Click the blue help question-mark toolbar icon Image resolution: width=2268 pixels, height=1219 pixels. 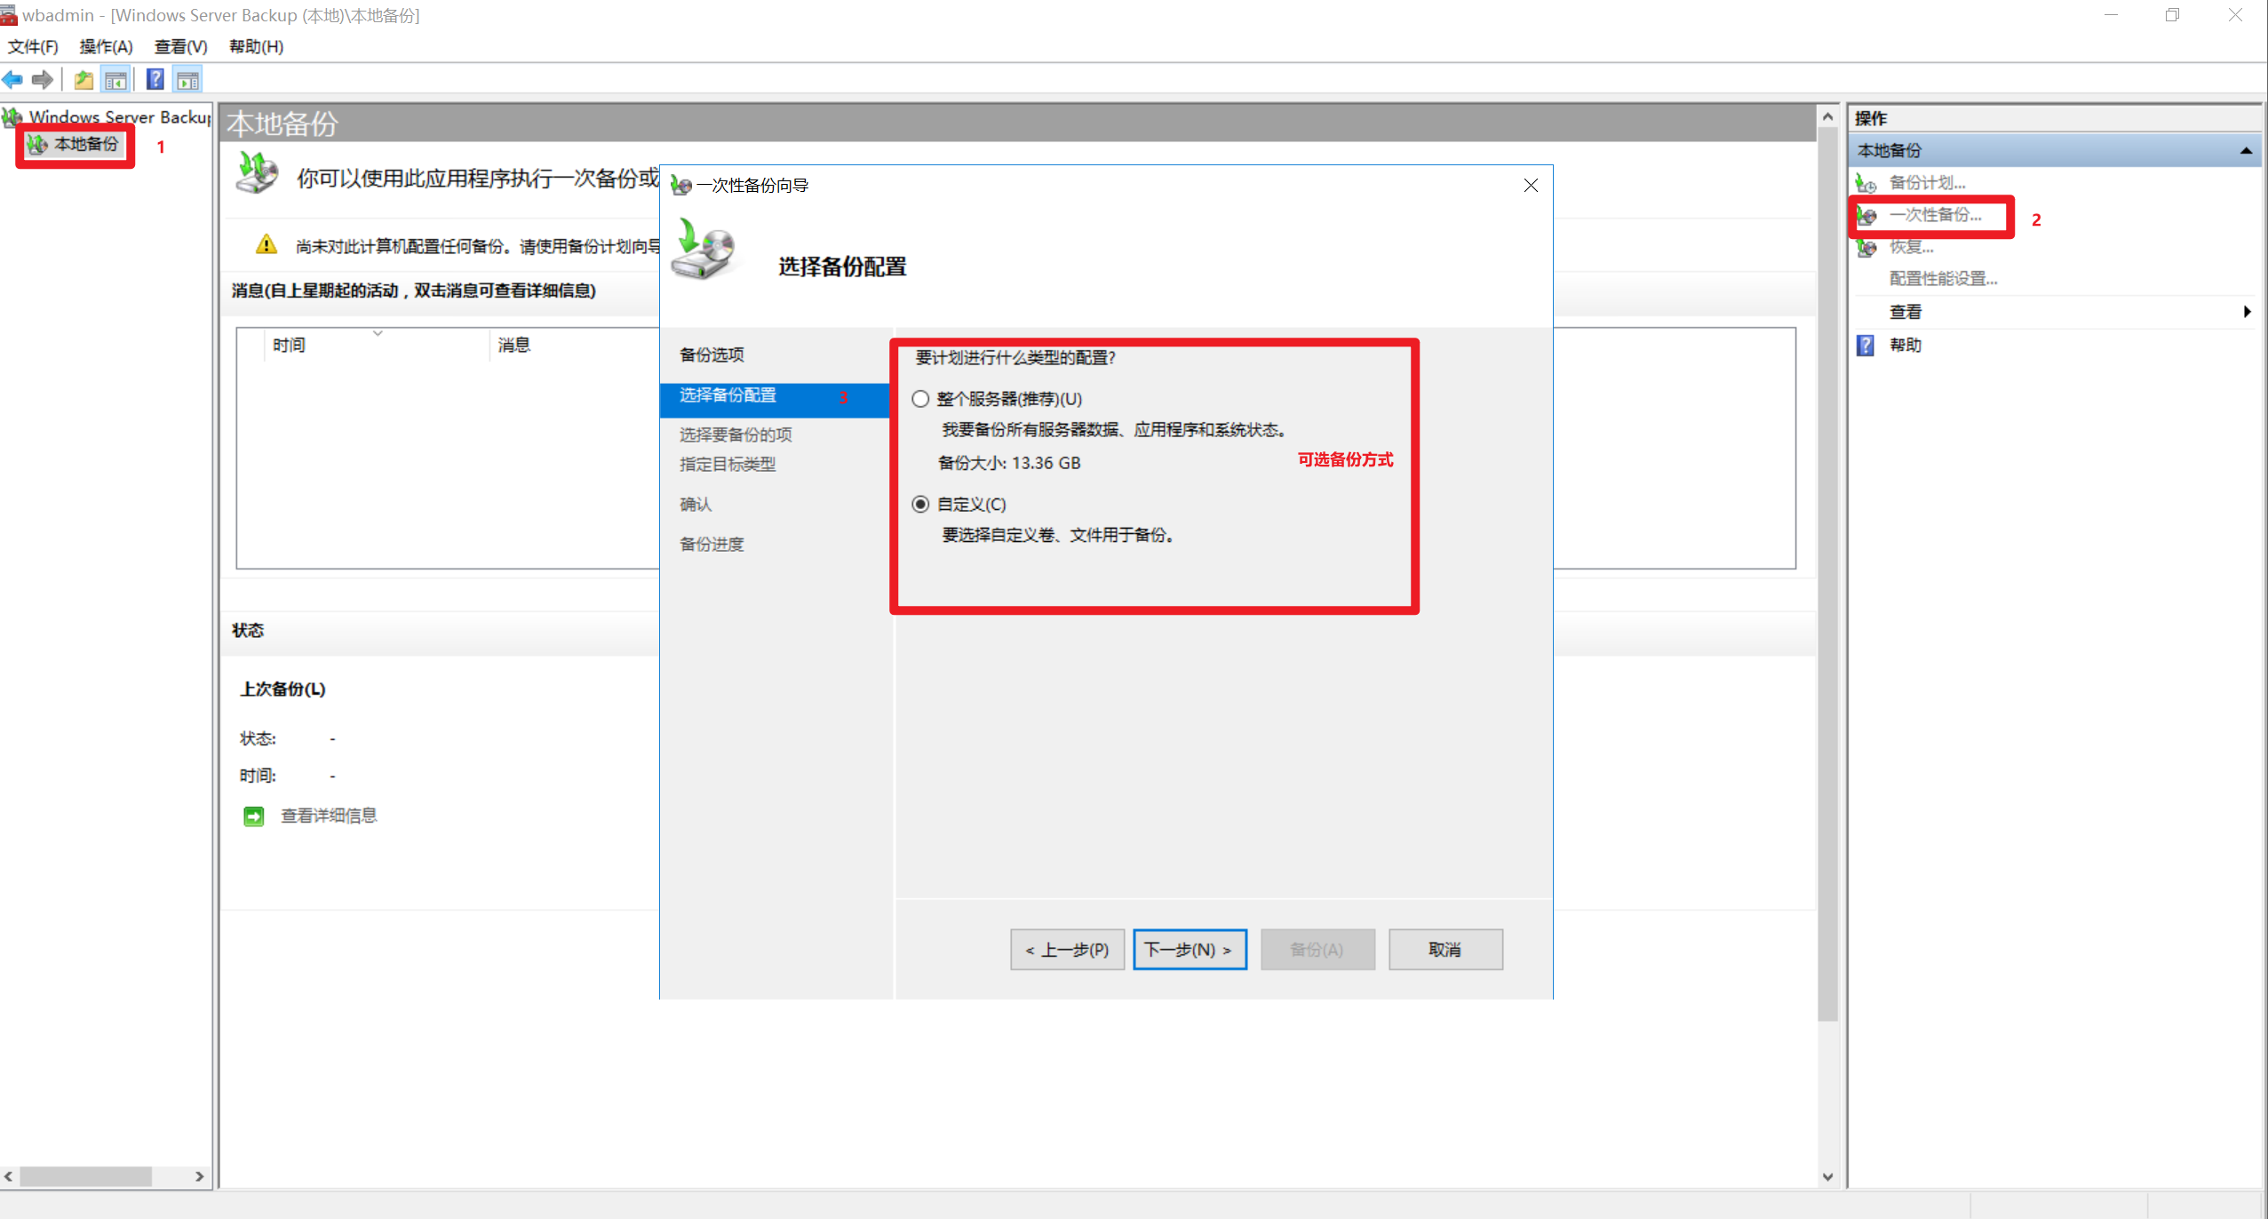tap(155, 80)
